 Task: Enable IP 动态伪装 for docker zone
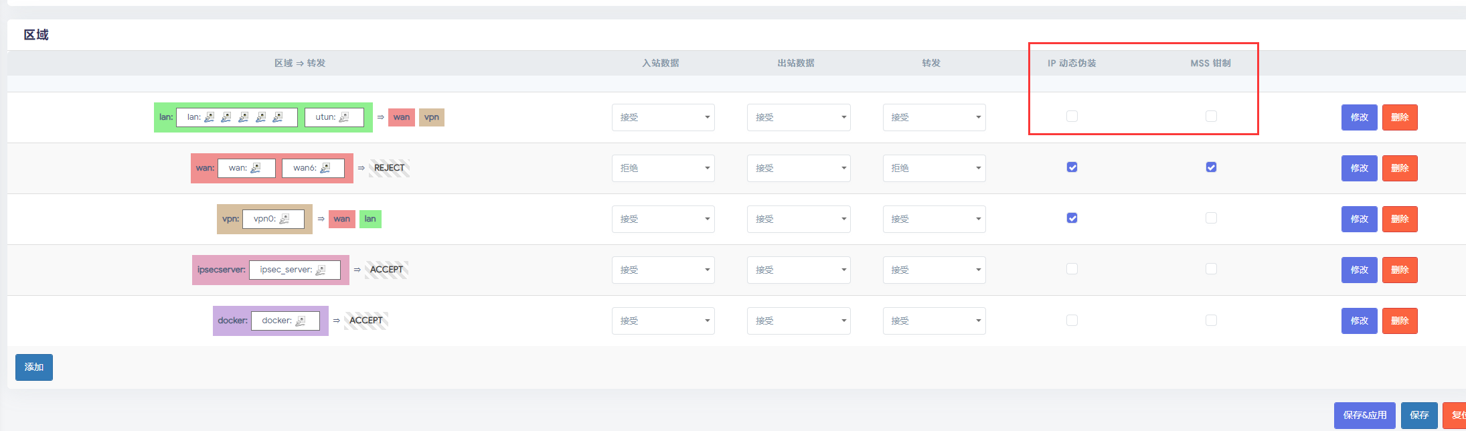(x=1072, y=321)
